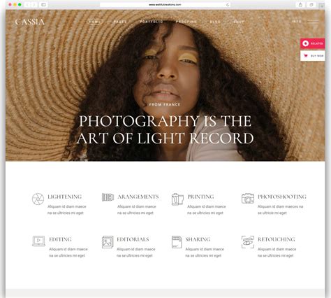331x298 pixels.
Task: Click the browser Share icon
Action: click(x=300, y=5)
